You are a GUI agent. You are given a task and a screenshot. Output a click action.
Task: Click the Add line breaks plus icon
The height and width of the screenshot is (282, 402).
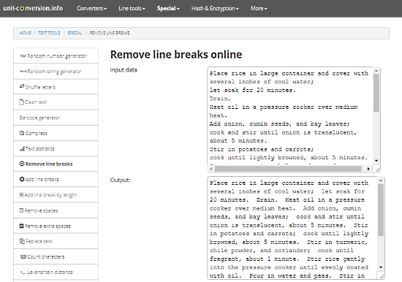pos(22,179)
